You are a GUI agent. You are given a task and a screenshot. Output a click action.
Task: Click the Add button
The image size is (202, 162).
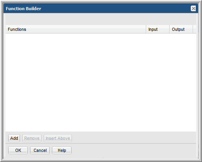click(x=14, y=138)
